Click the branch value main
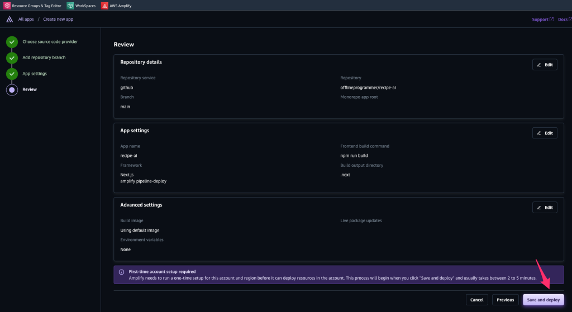Screen dimensions: 572x312 click(x=125, y=107)
